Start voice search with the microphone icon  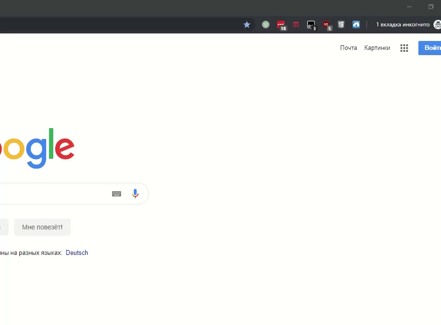point(135,194)
